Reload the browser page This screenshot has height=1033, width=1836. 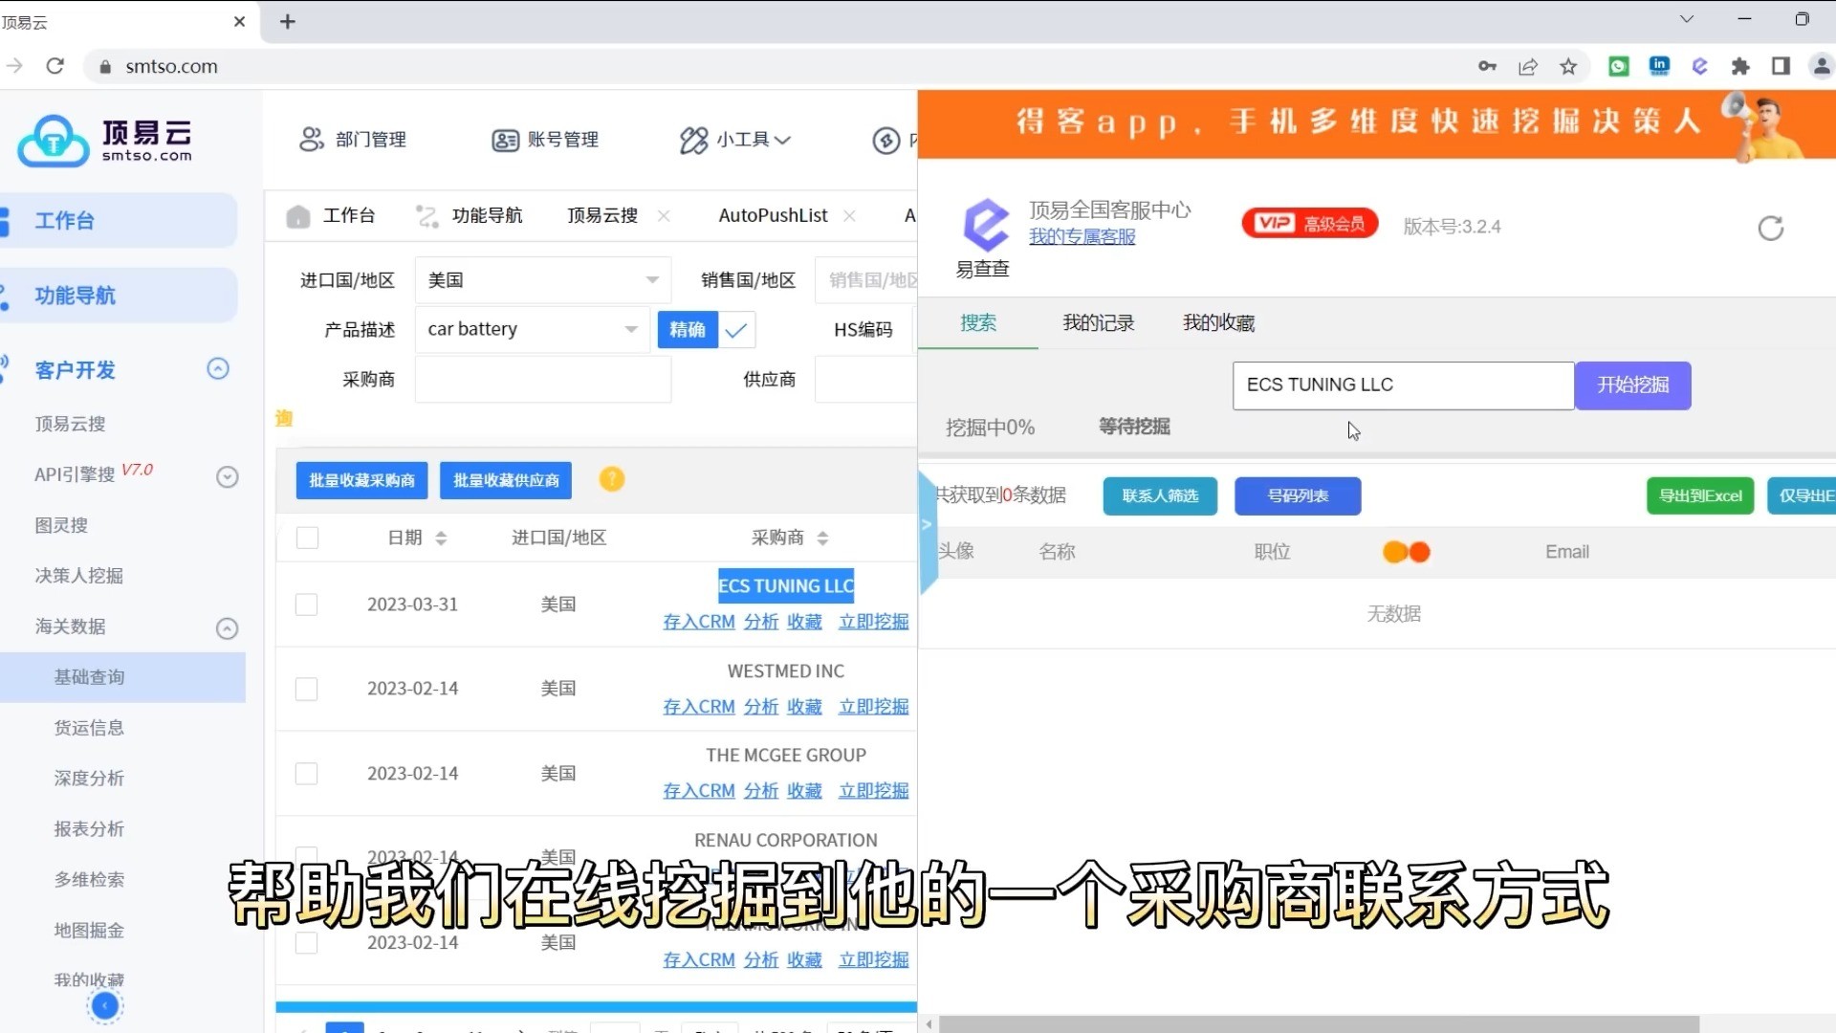coord(55,66)
